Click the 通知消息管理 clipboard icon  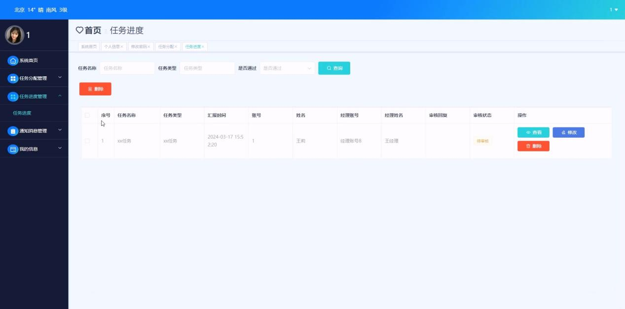(13, 131)
